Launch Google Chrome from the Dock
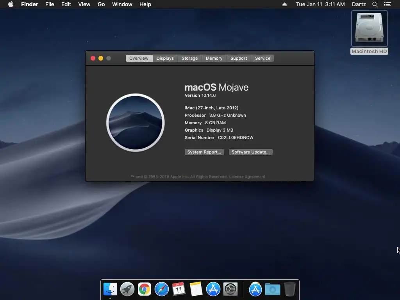The image size is (400, 300). (145, 289)
